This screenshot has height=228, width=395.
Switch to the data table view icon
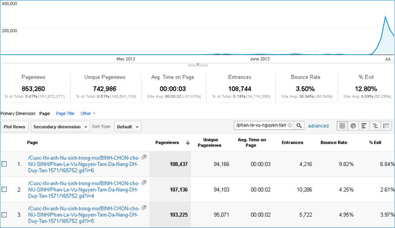[x=342, y=126]
